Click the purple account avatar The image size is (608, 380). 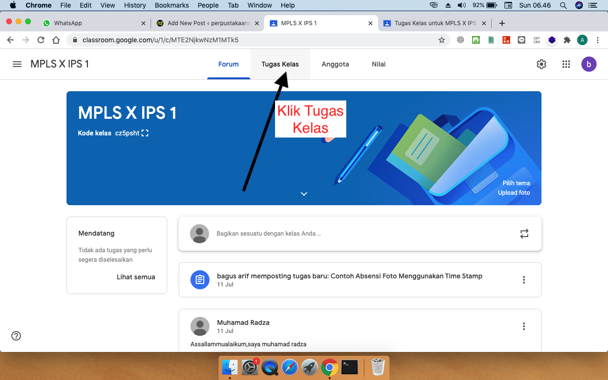[x=589, y=64]
